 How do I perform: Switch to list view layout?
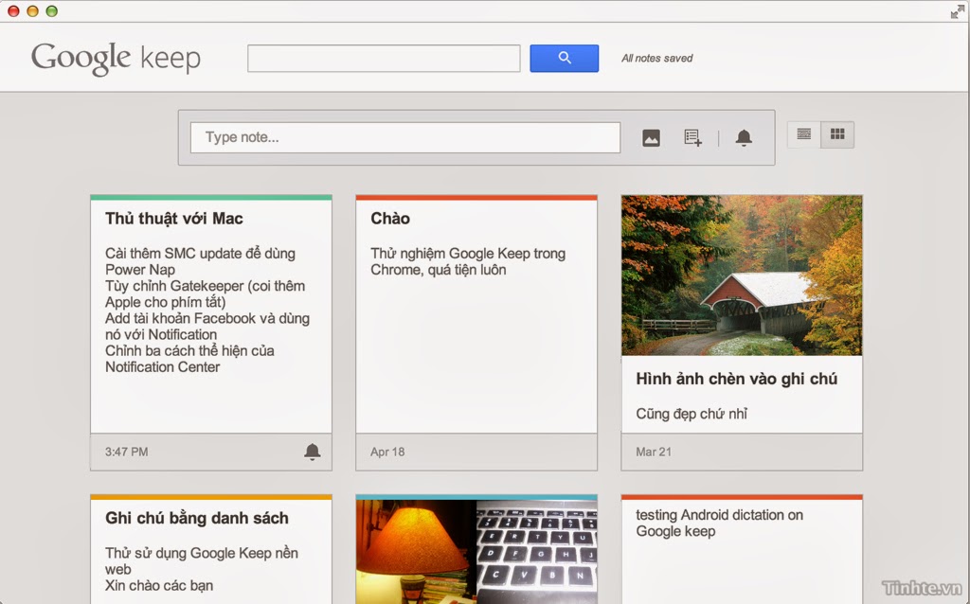pyautogui.click(x=803, y=134)
